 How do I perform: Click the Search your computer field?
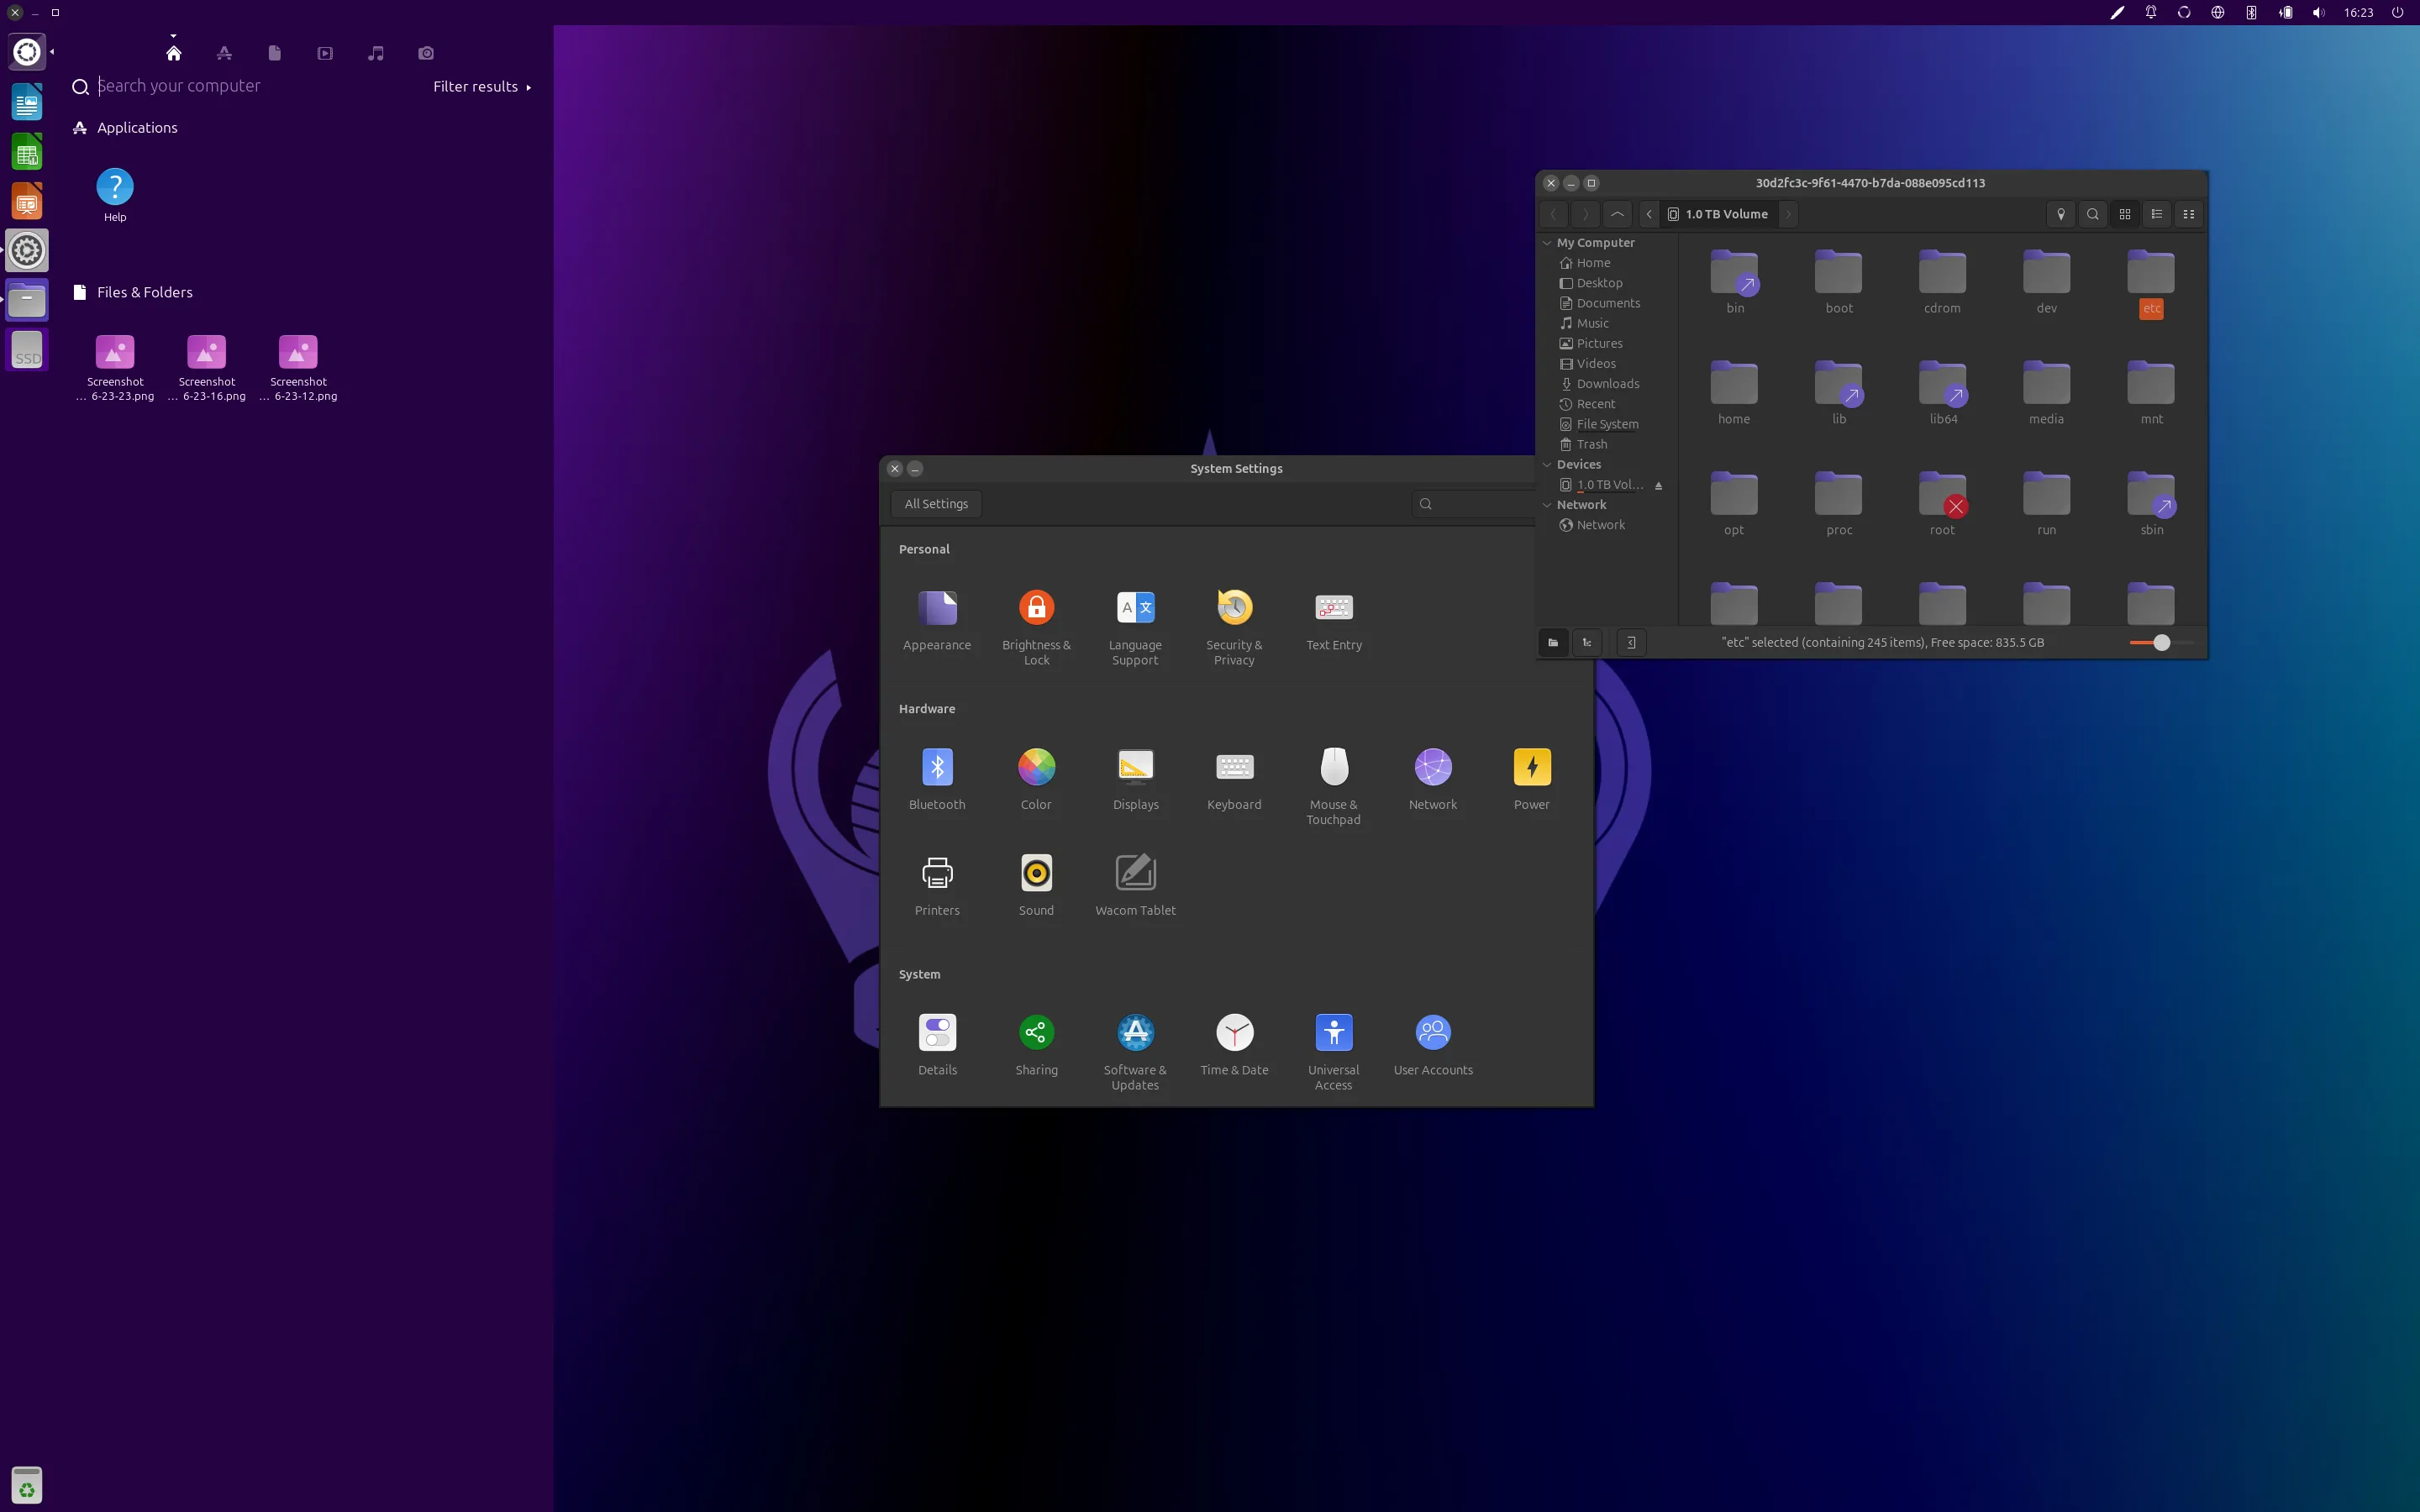click(x=260, y=86)
